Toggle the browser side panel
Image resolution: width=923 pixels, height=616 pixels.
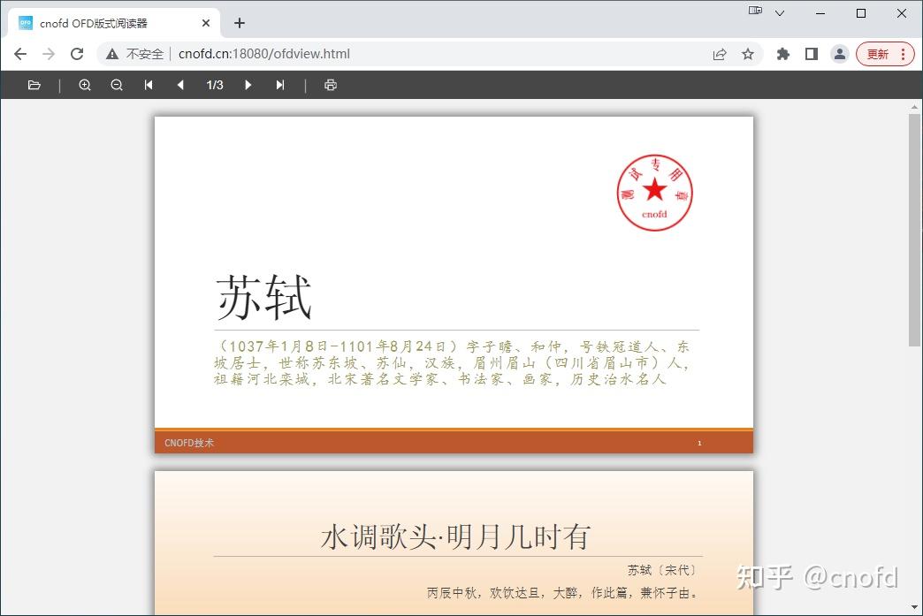(x=811, y=54)
